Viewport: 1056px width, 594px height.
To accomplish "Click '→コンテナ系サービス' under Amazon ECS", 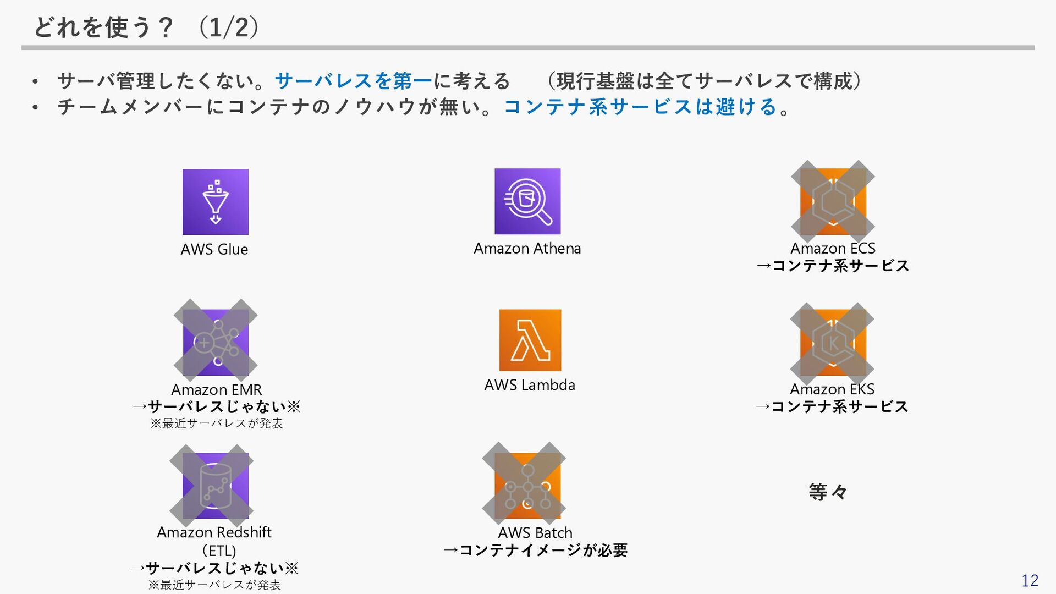I will [833, 266].
